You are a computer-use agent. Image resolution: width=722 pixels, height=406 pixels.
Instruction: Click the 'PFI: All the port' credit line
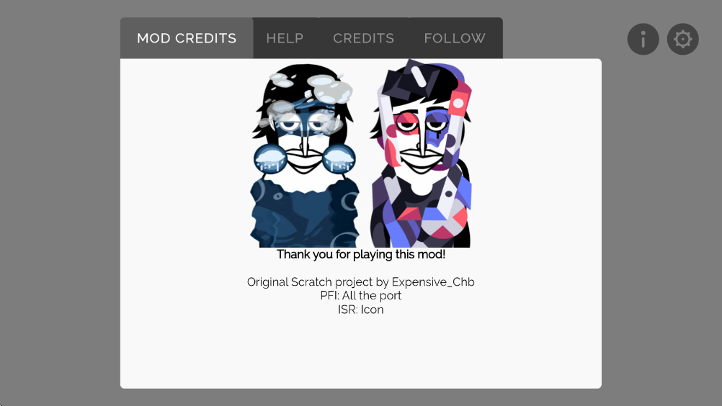(361, 296)
